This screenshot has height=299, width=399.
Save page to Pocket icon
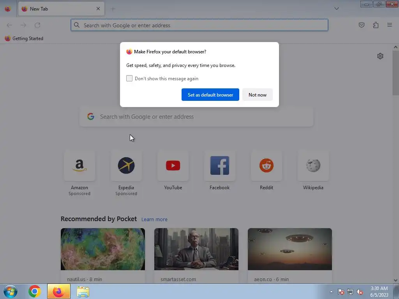click(x=361, y=25)
